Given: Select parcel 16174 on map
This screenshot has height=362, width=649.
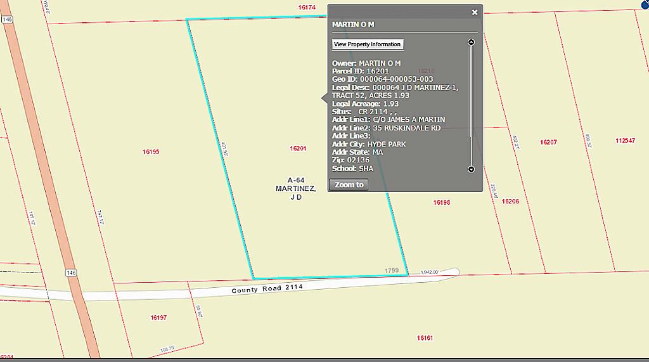Looking at the screenshot, I should click(307, 8).
